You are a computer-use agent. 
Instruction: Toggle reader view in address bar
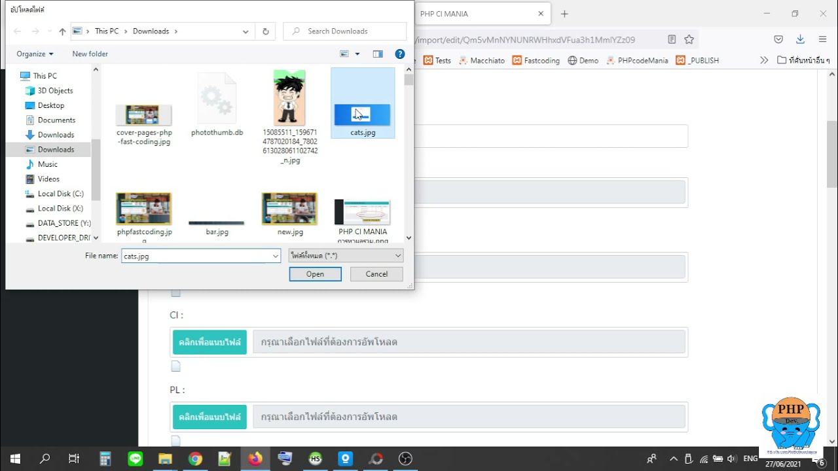coord(672,39)
